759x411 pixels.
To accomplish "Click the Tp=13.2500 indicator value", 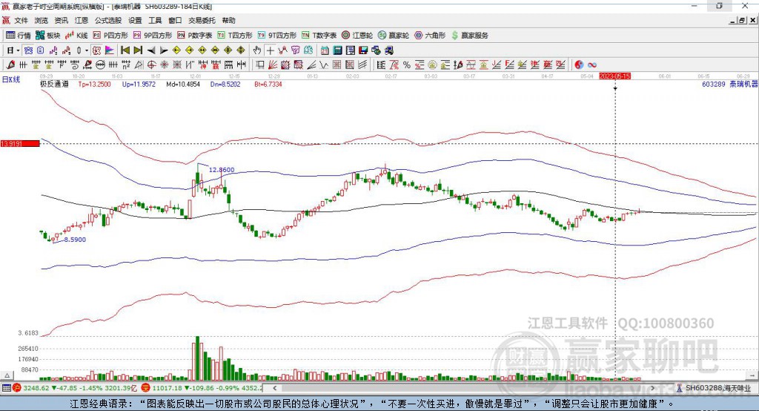I will [x=94, y=84].
